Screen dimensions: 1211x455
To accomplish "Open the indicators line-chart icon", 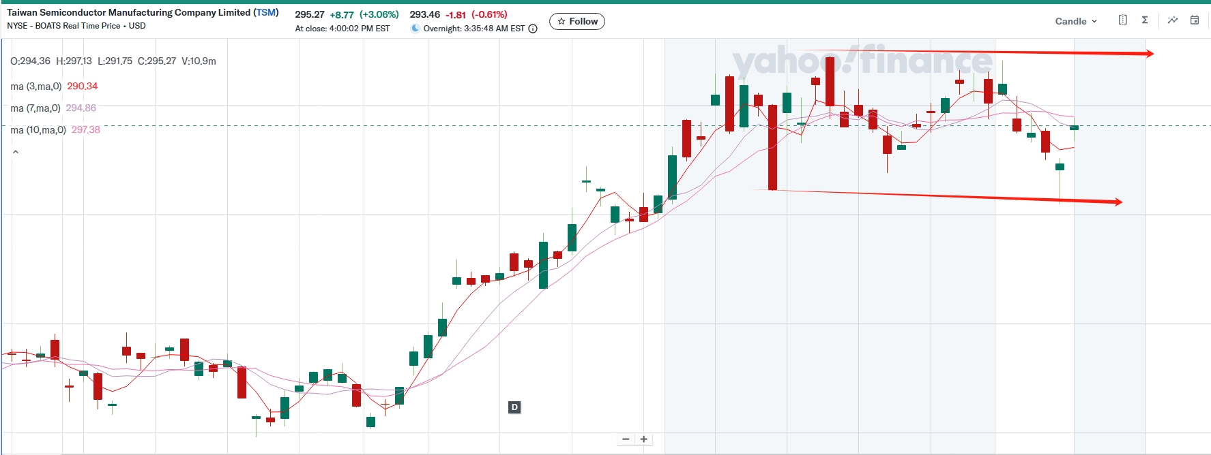I will 1172,20.
